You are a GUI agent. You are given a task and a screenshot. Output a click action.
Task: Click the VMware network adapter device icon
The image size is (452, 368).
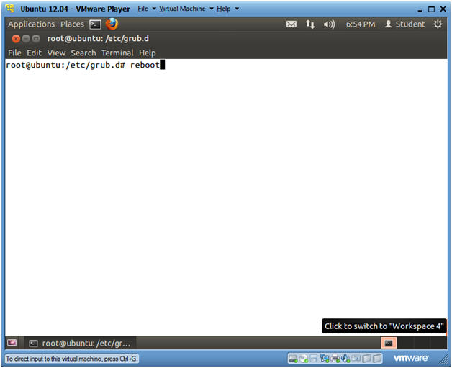pos(325,358)
